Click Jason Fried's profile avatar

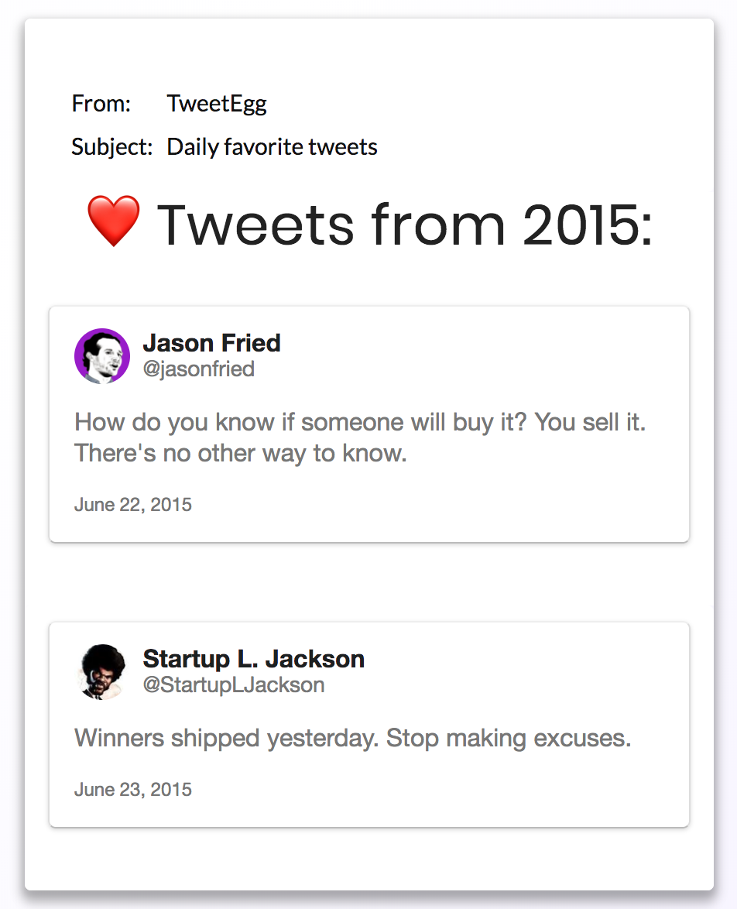tap(101, 356)
